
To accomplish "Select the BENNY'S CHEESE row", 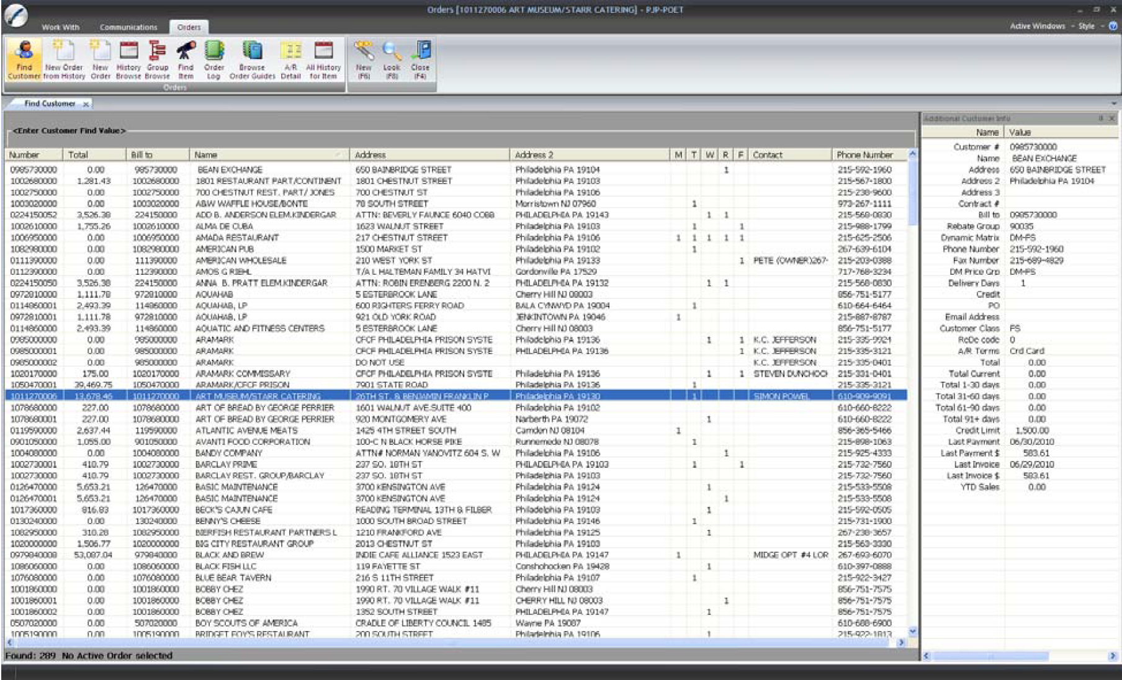I will [456, 521].
